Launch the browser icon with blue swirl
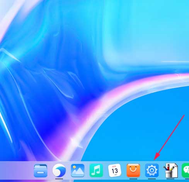189x182 pixels. pos(59,170)
